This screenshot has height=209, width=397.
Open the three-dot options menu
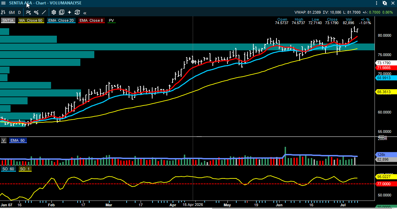tap(377, 3)
